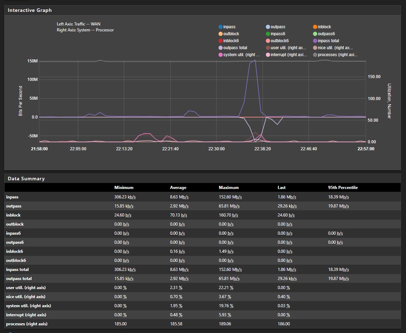Click the green inpass6 legend circle

coord(268,34)
